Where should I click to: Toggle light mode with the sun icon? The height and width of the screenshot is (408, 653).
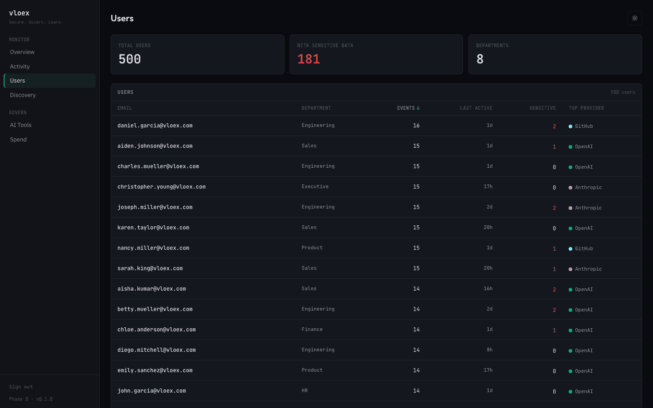click(634, 18)
